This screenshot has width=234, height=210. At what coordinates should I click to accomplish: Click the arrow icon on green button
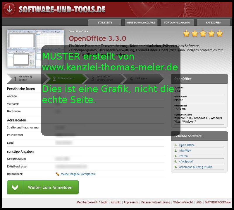15,187
